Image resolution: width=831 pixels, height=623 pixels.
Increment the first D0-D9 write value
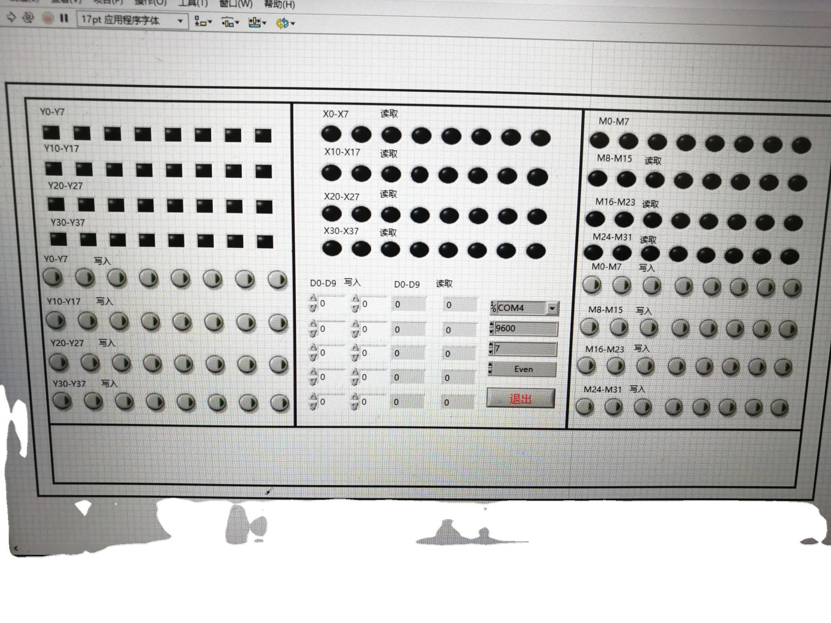tap(313, 299)
